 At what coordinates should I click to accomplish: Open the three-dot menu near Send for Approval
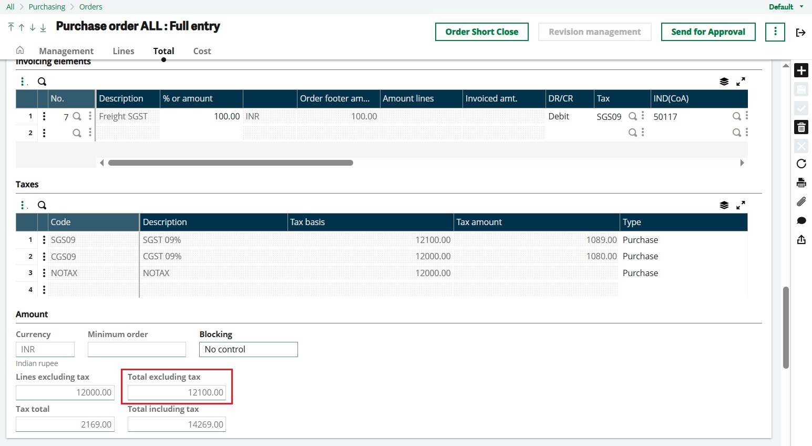pyautogui.click(x=775, y=32)
